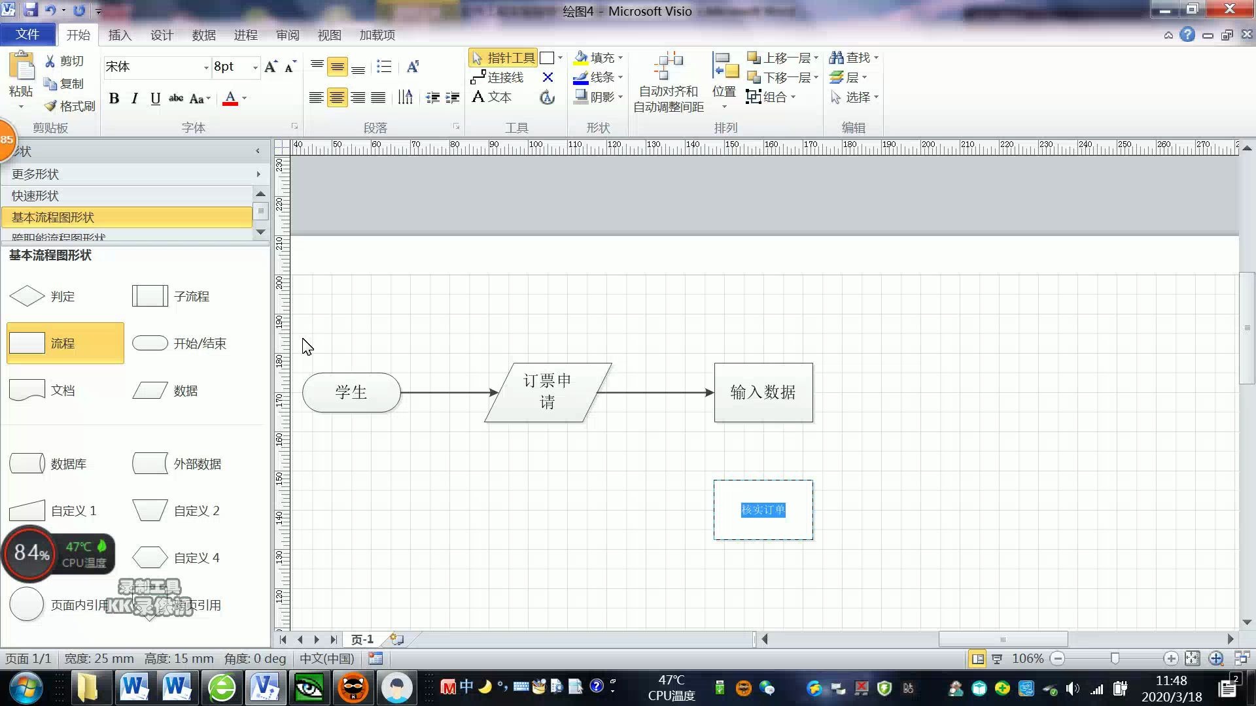The height and width of the screenshot is (706, 1256).
Task: Select the Database stencil shape
Action: [x=27, y=463]
